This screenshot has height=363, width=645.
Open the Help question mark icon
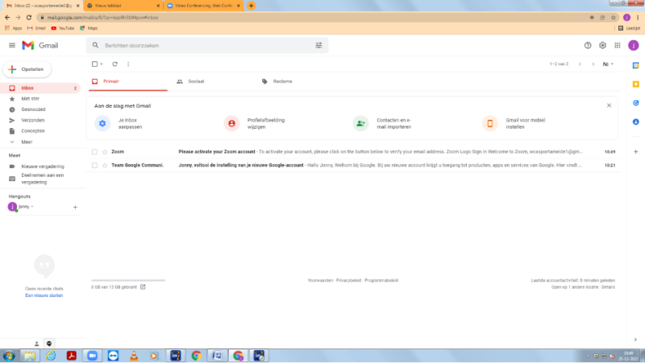(588, 46)
